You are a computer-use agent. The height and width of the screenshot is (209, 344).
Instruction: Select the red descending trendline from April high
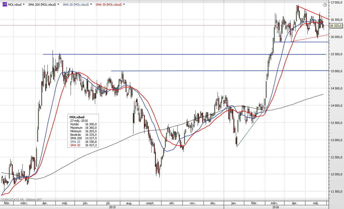312,12
